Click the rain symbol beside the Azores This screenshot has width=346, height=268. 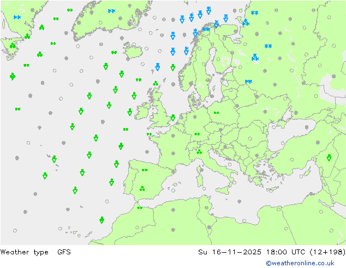54,159
